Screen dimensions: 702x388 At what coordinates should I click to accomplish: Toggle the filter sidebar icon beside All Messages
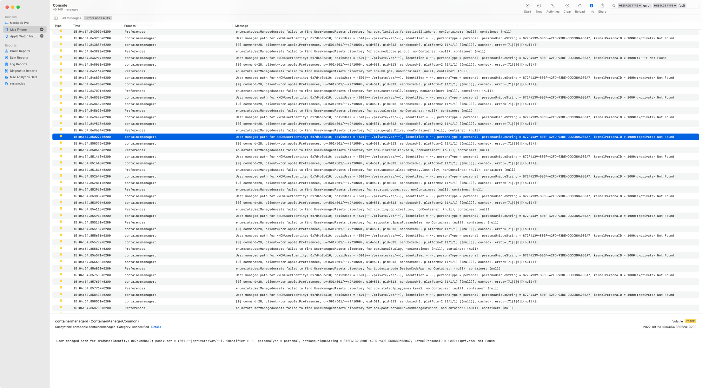point(56,18)
